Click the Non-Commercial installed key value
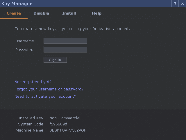 65,118
